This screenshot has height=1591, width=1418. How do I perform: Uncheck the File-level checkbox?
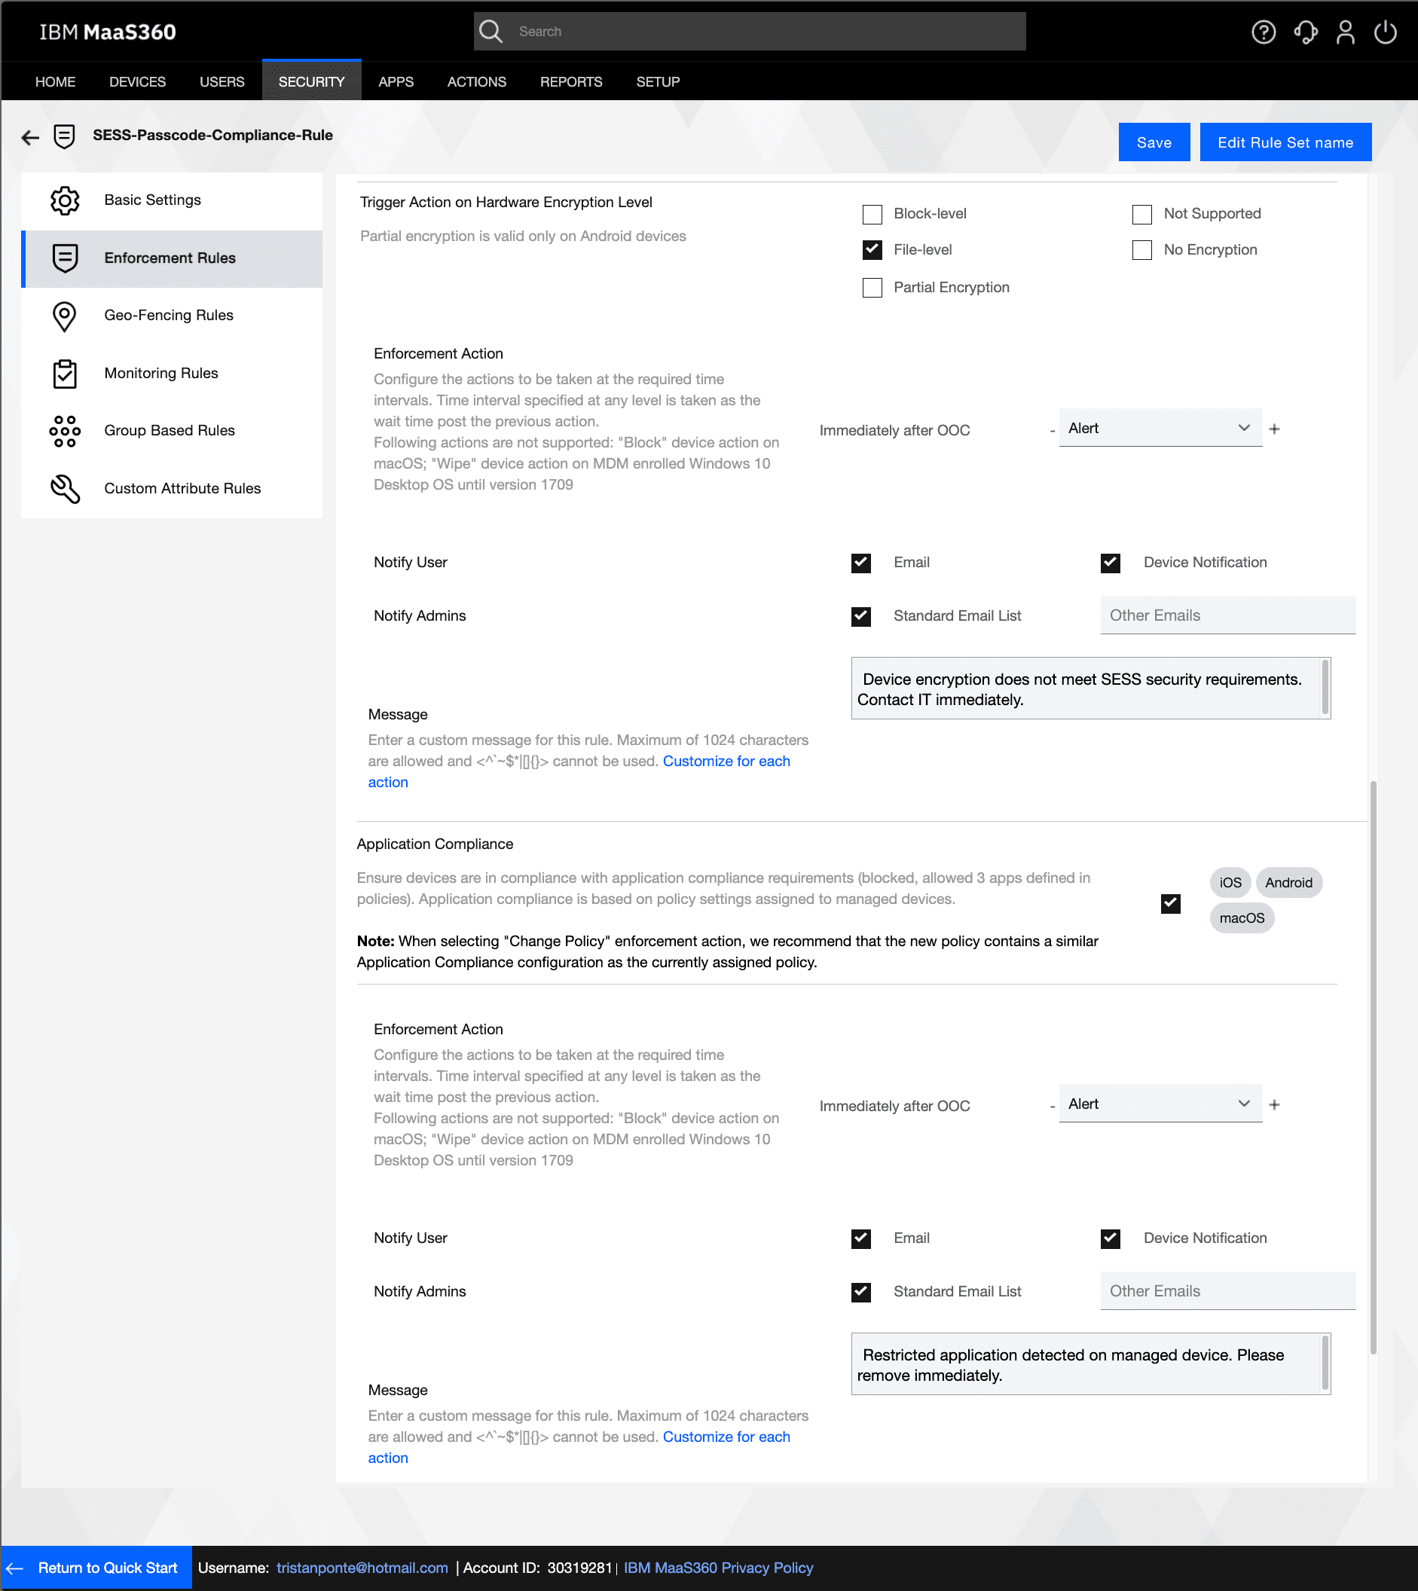point(872,250)
